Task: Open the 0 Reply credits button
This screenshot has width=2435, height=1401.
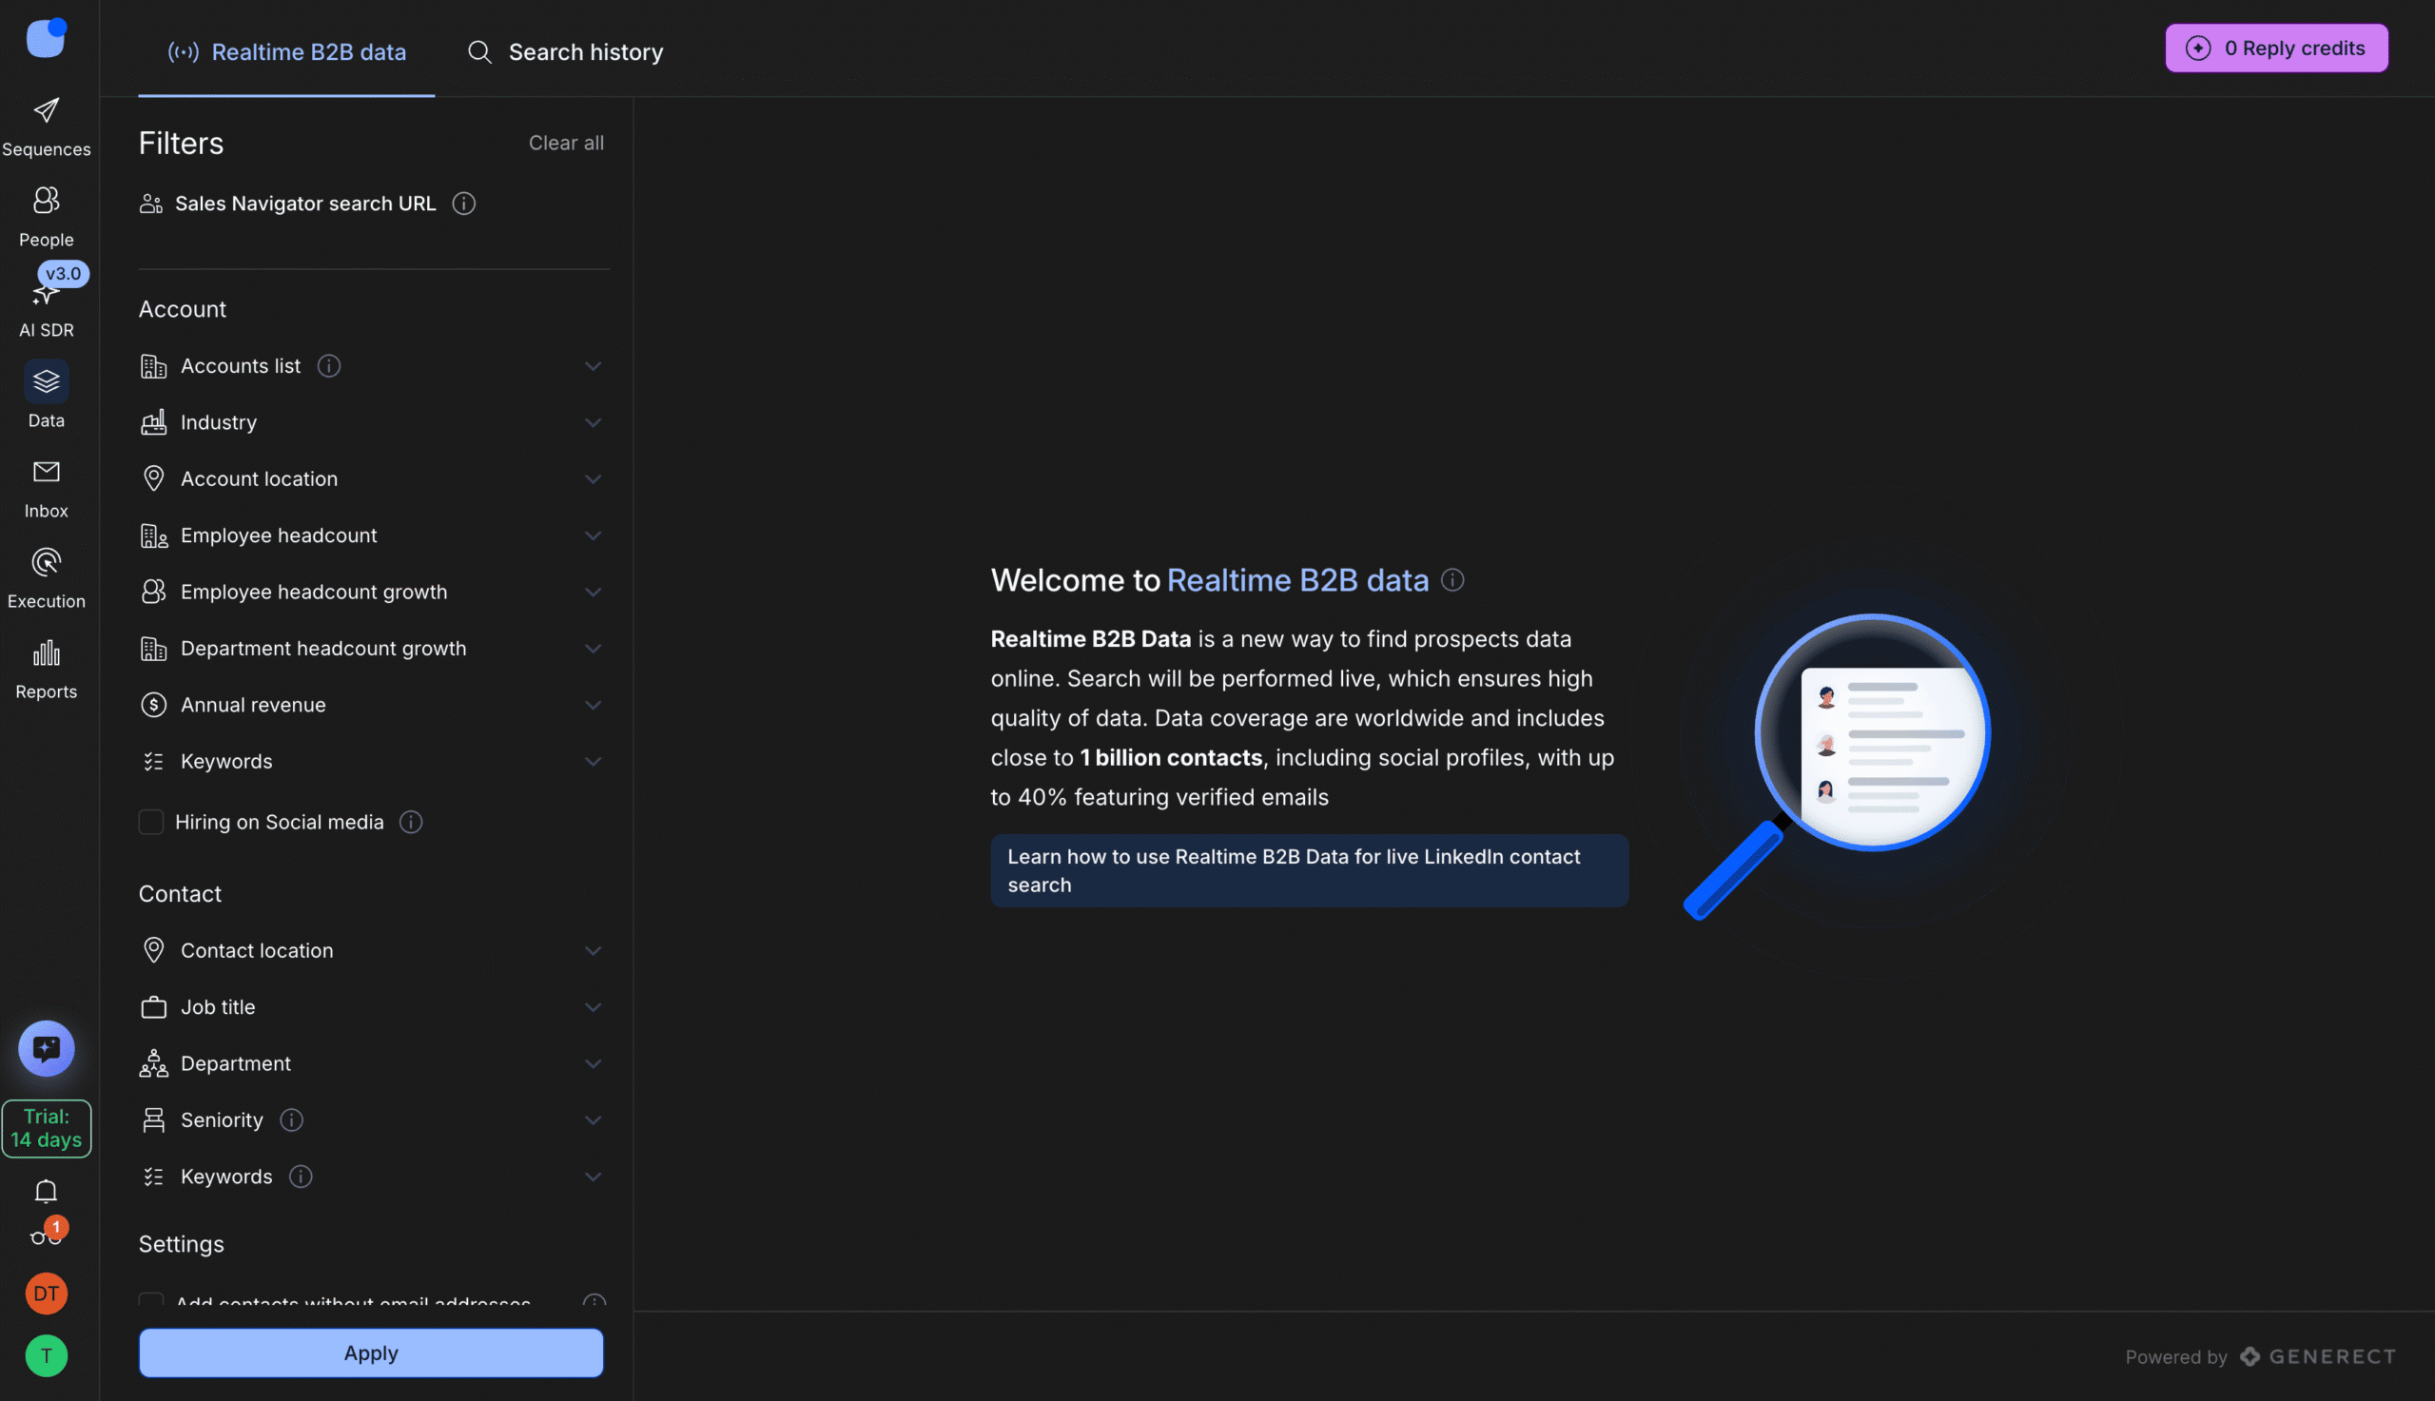Action: [x=2276, y=49]
